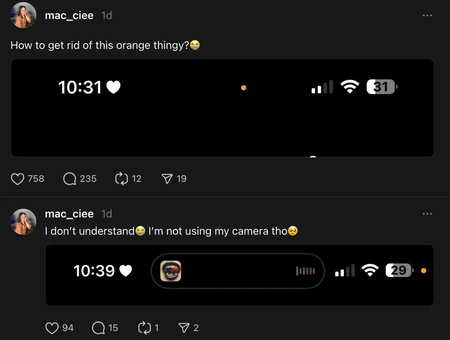Like the reply with 94 likes
This screenshot has height=340, width=450.
[x=52, y=328]
